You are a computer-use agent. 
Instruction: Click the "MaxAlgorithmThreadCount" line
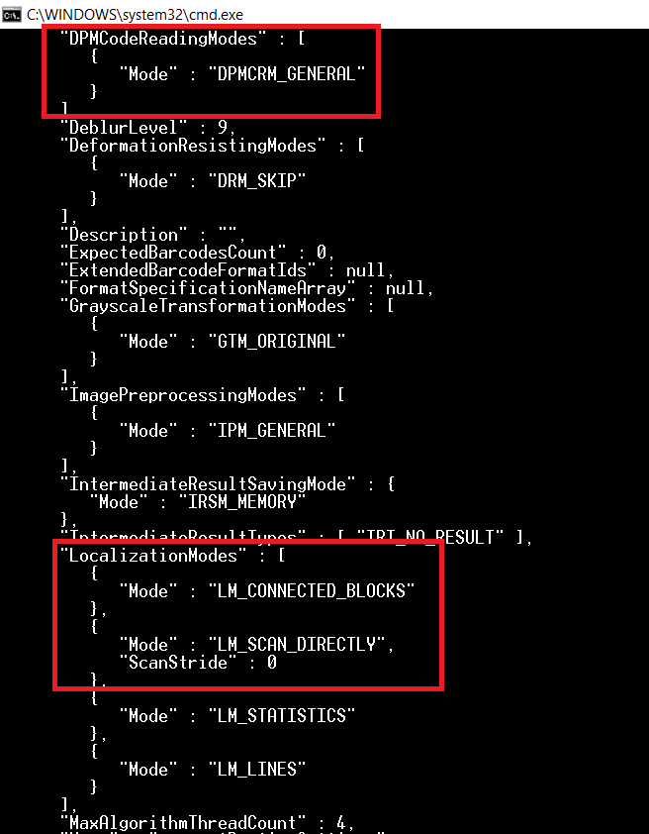[x=207, y=823]
